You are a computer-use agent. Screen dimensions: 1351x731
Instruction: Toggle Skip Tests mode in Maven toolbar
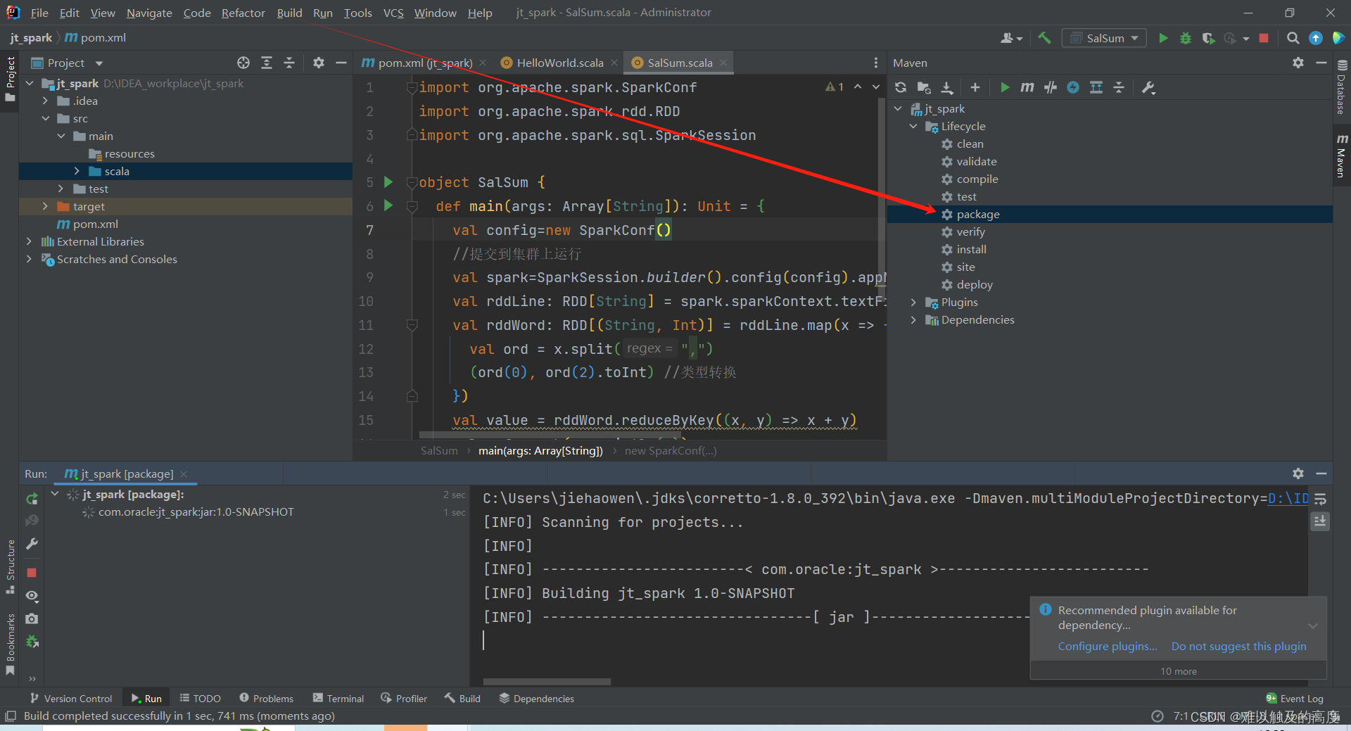1051,87
